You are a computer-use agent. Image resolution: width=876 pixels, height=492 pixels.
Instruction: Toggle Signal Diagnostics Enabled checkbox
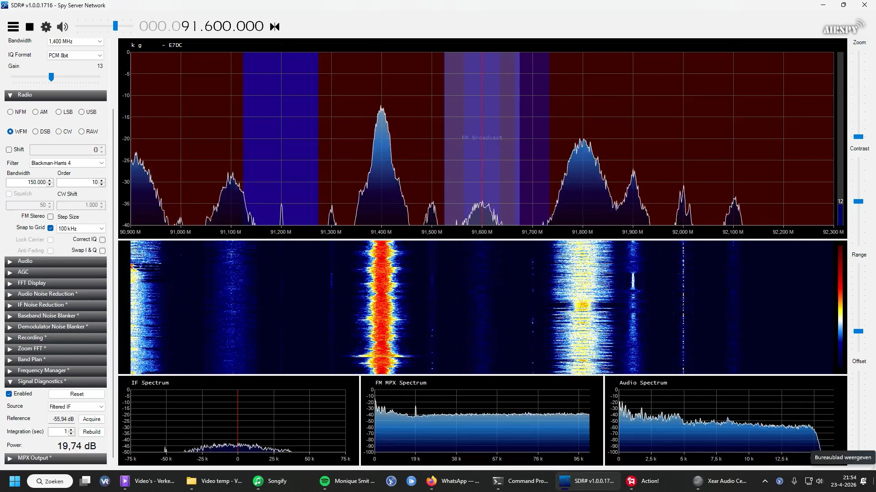pos(9,394)
